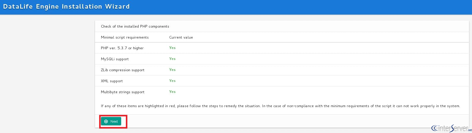Select the 'Multibyte strings support' text
Screen dimensions: 472x133
point(123,92)
